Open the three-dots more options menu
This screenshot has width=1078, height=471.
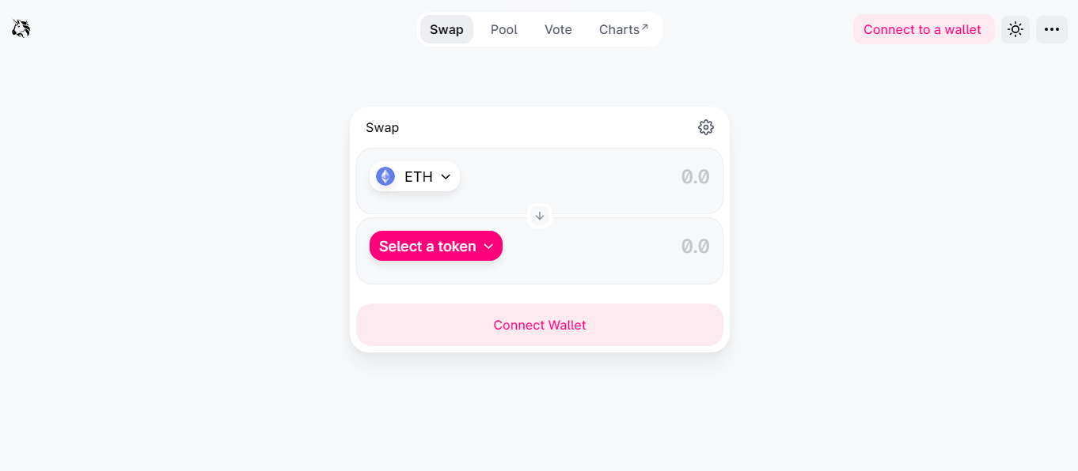click(x=1052, y=29)
